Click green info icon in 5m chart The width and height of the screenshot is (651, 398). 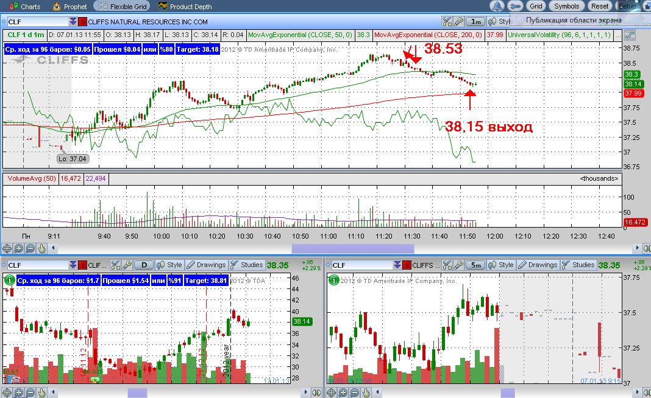(333, 281)
